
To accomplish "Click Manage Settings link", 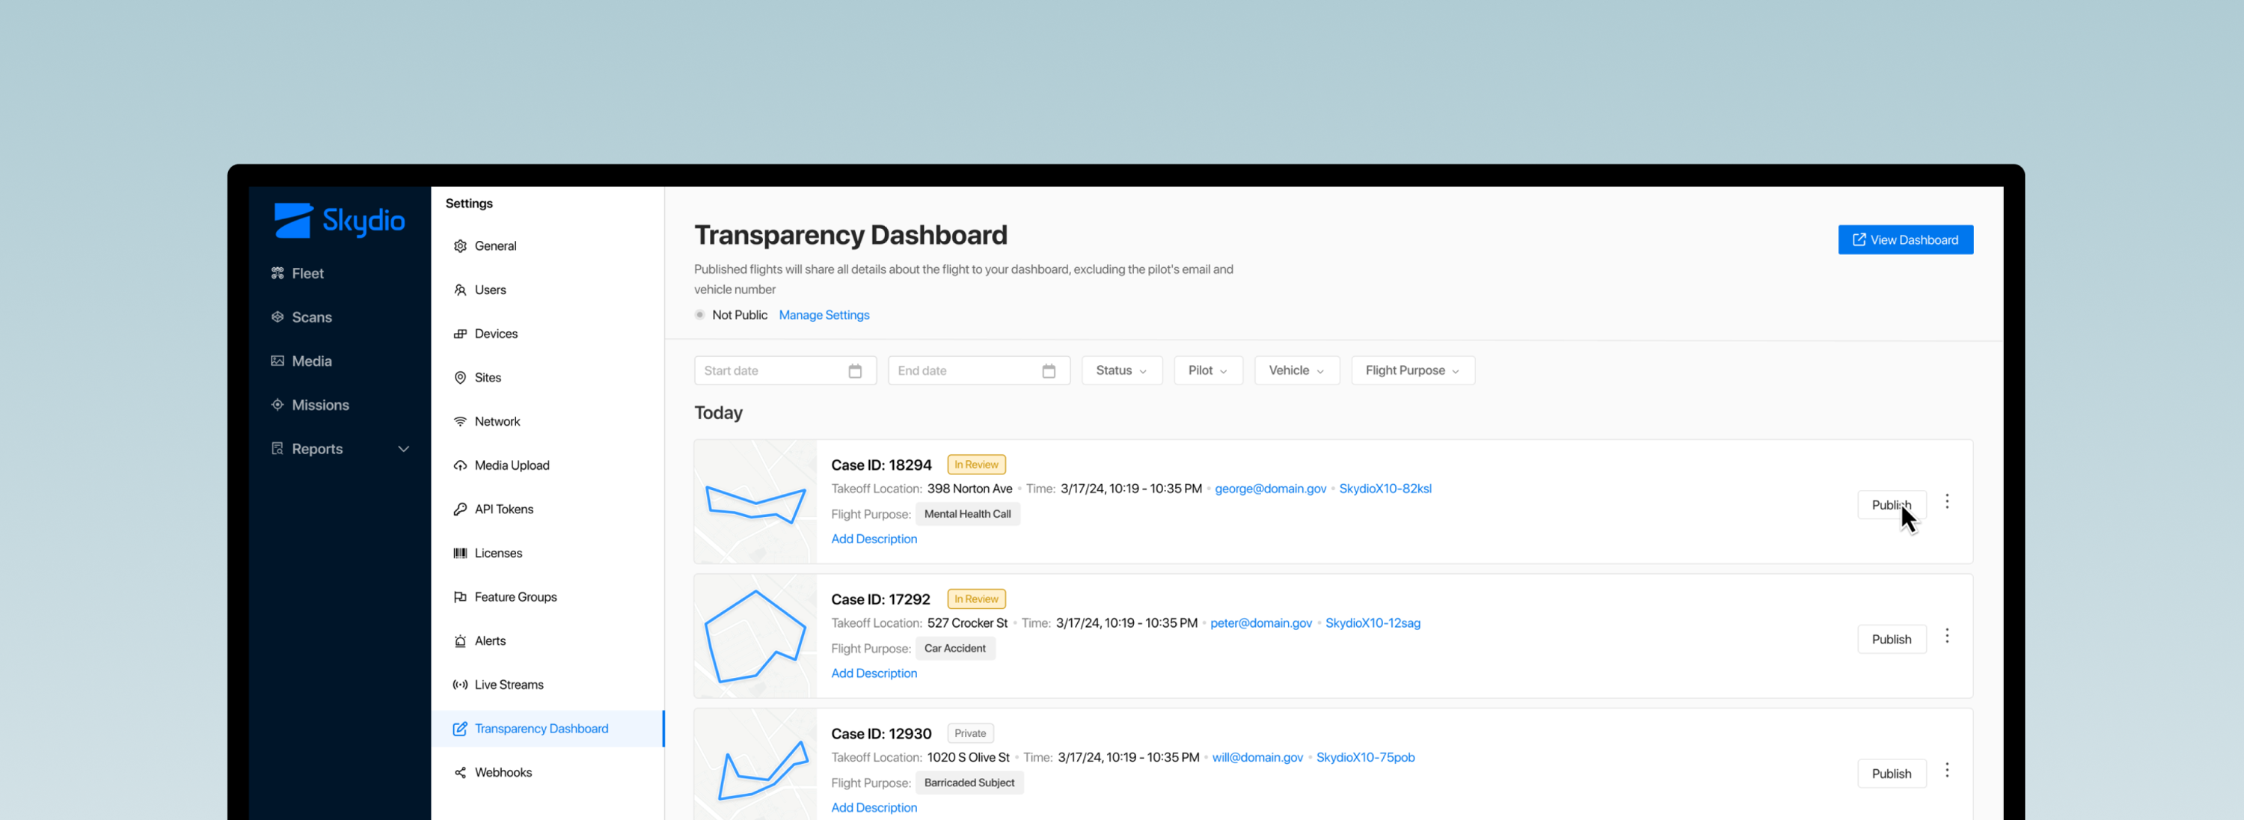I will point(824,315).
